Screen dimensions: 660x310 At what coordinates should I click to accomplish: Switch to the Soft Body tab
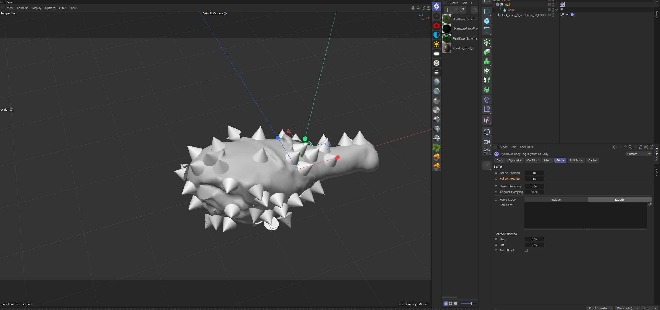(x=576, y=160)
